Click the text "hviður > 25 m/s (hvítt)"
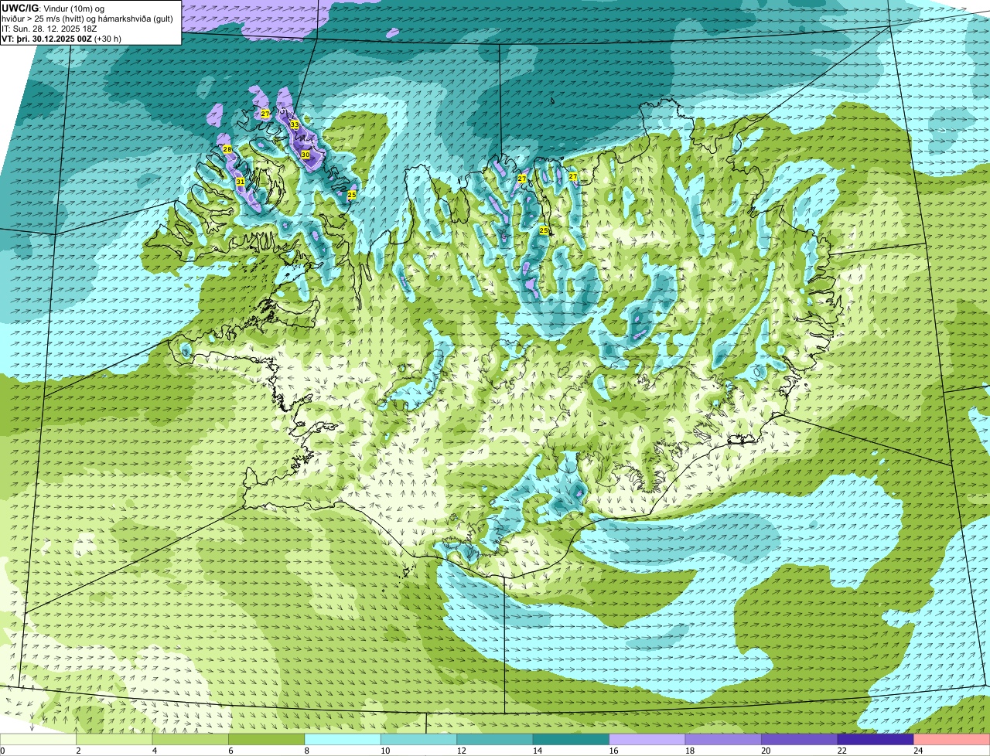 coord(46,19)
